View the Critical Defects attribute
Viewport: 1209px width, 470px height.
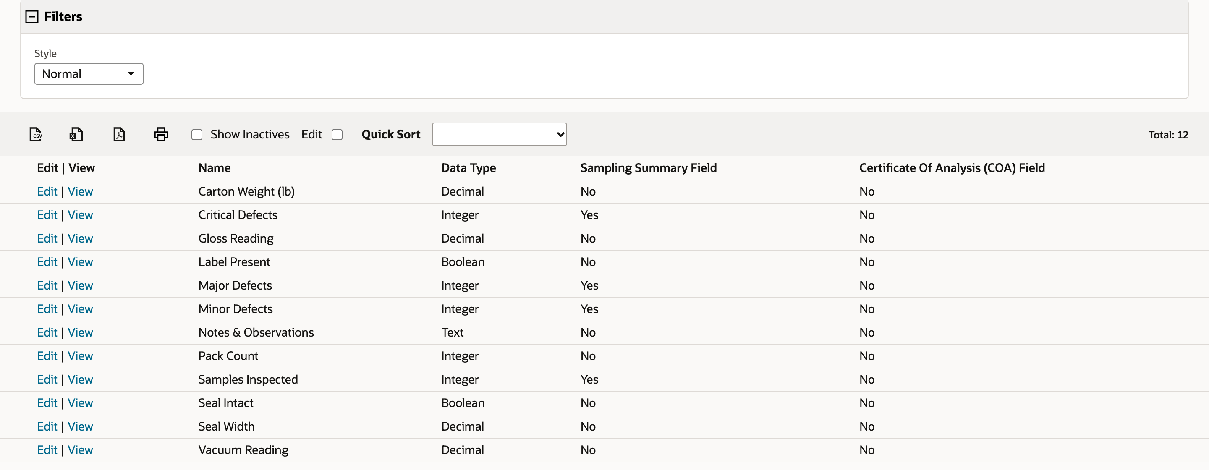click(80, 215)
